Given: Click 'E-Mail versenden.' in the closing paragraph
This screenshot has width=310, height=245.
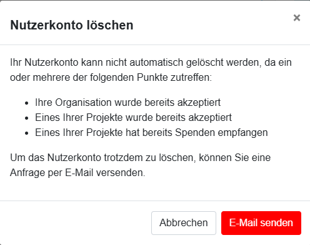Looking at the screenshot, I should pos(105,172).
